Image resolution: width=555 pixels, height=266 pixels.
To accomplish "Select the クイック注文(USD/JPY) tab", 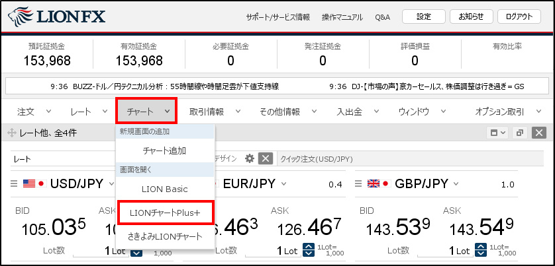I will (x=317, y=159).
